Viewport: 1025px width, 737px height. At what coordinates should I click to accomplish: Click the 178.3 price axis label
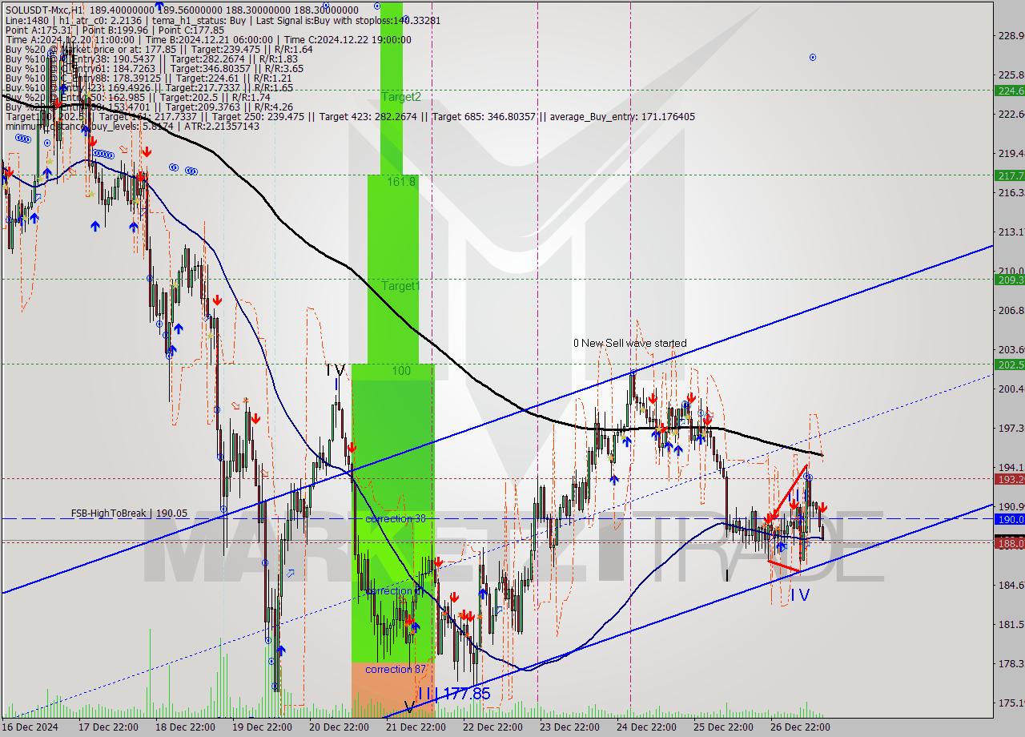pos(1011,663)
